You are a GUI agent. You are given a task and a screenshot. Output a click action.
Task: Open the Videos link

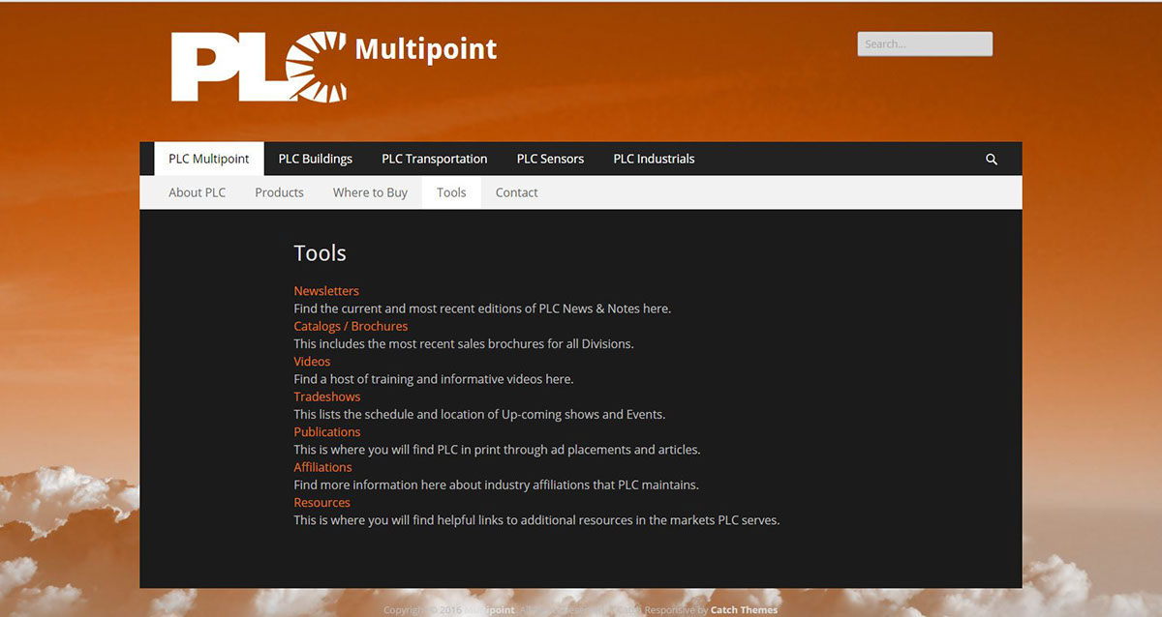pyautogui.click(x=312, y=362)
